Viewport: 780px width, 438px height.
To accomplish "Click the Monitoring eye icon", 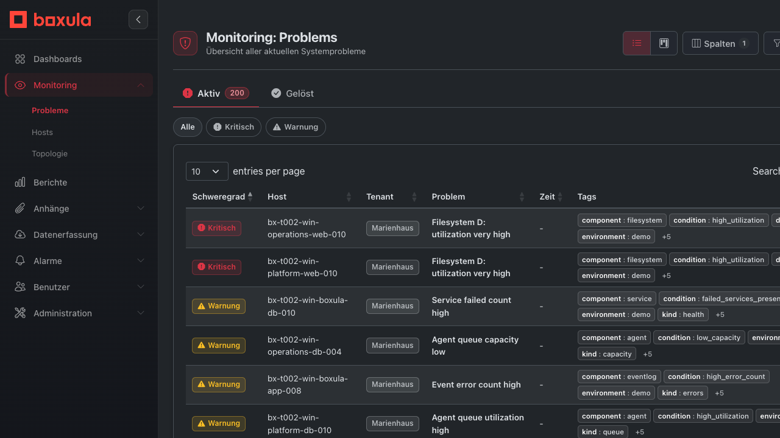I will pos(20,85).
